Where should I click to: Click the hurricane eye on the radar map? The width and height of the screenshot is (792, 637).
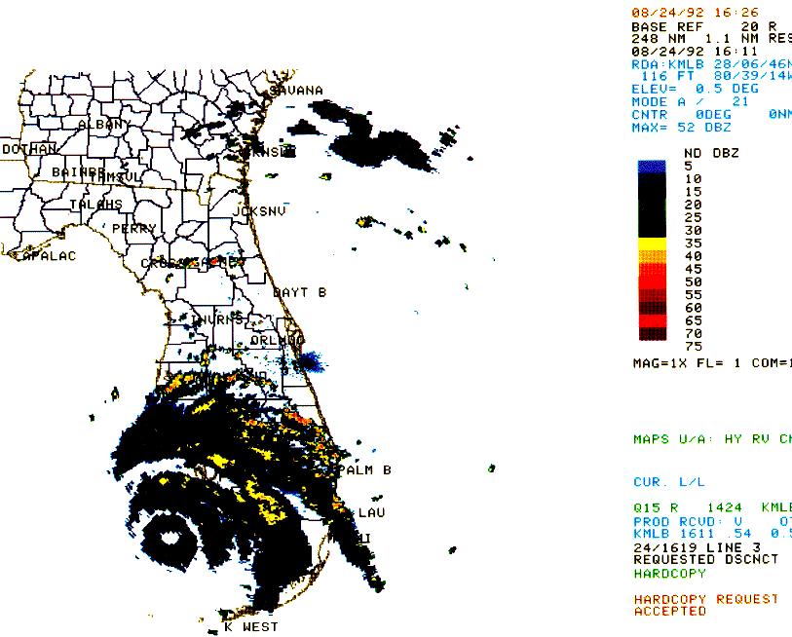point(170,538)
